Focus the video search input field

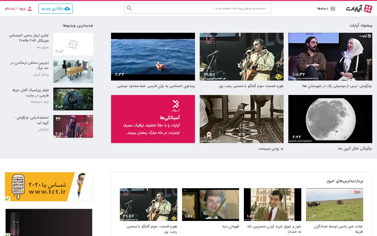[198, 8]
